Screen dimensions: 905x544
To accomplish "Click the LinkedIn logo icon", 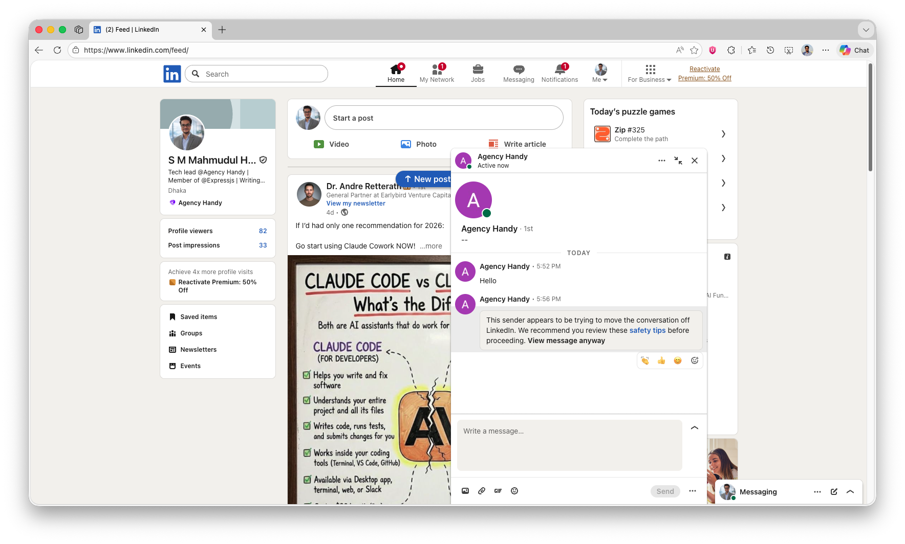I will click(x=172, y=74).
